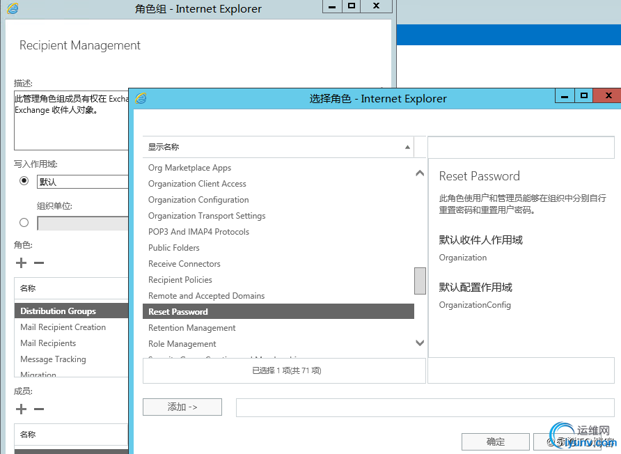Click the 描述 text area in 角色组 window
This screenshot has width=621, height=454.
coord(71,120)
